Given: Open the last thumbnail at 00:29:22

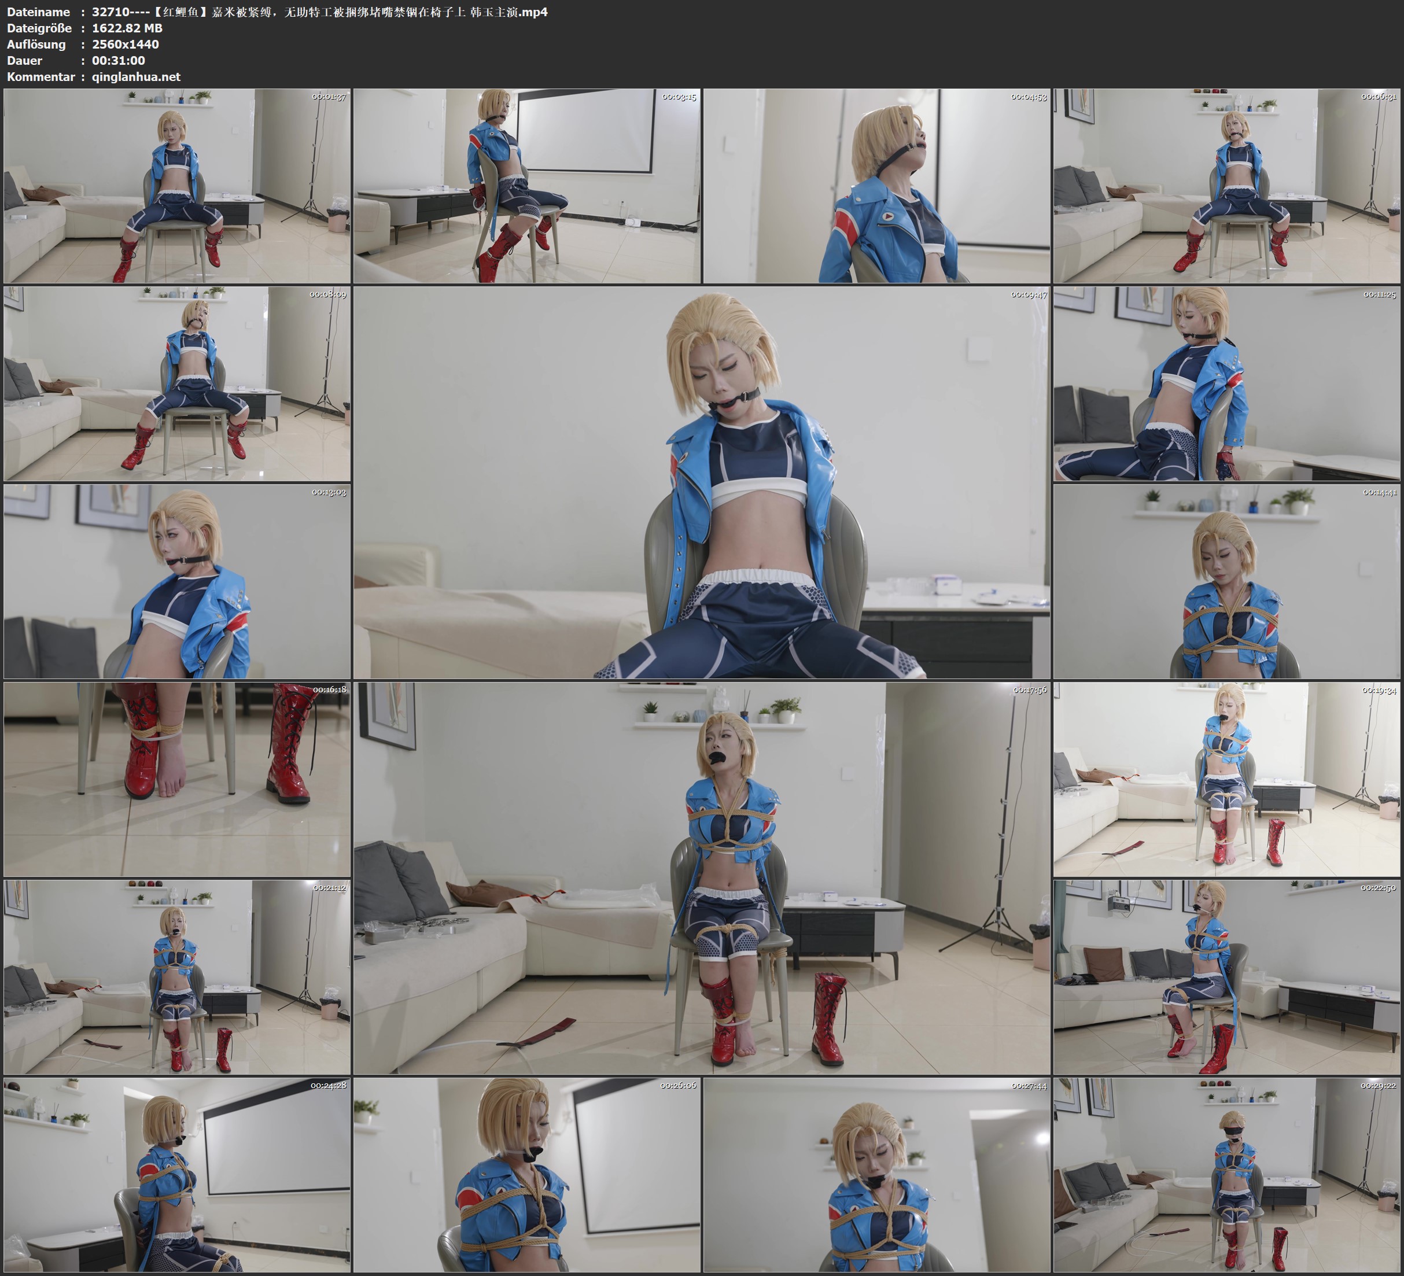Looking at the screenshot, I should (x=1226, y=1174).
